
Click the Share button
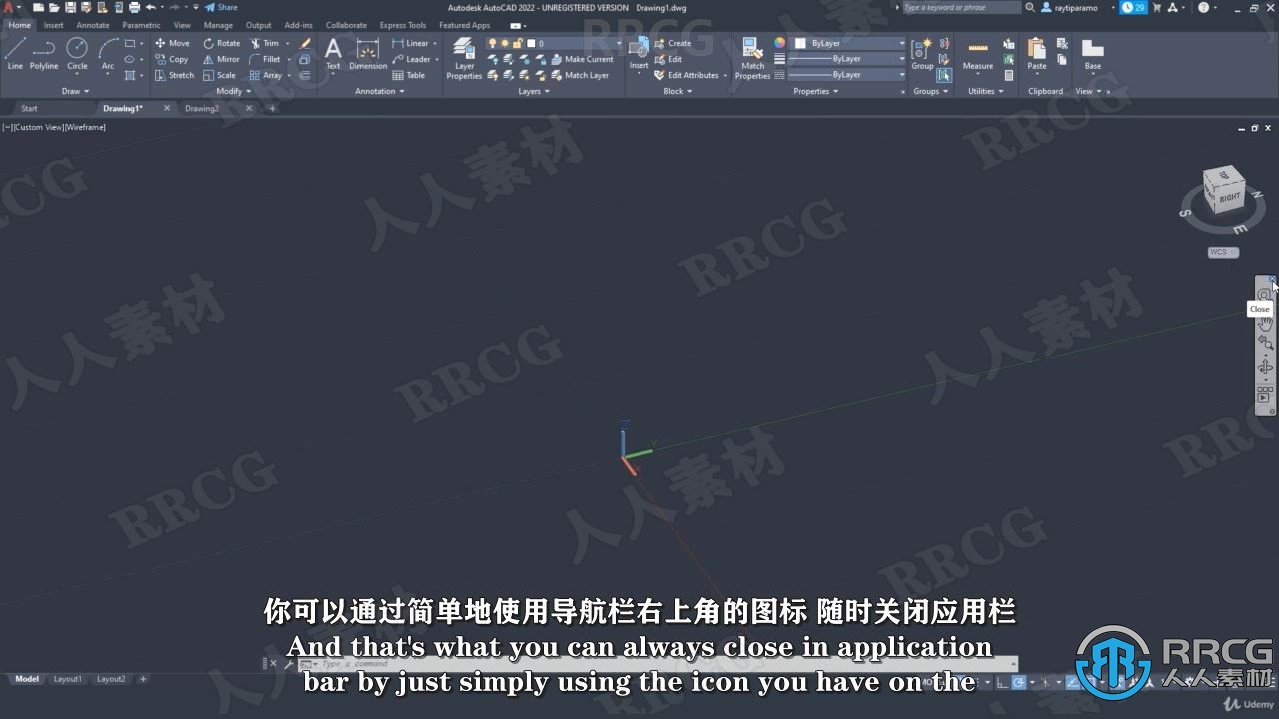click(x=222, y=7)
